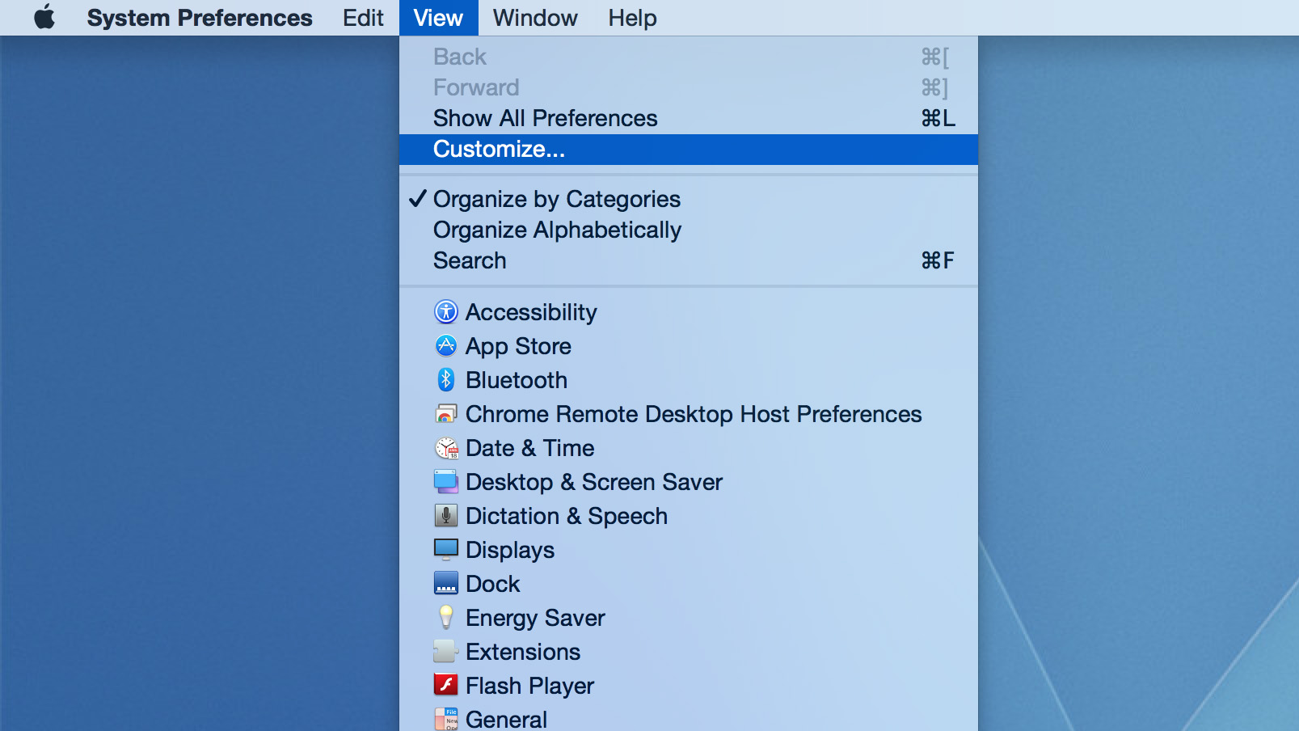
Task: Click the Accessibility pane icon
Action: click(x=446, y=311)
